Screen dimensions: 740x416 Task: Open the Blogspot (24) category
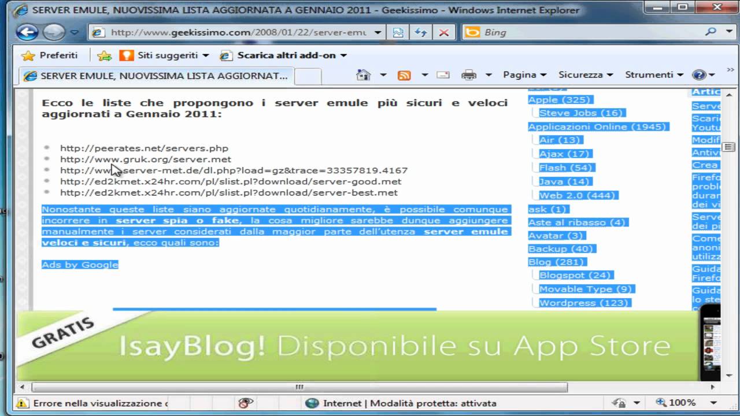(575, 275)
